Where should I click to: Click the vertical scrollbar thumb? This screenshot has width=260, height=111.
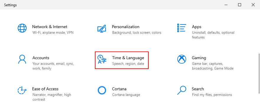point(259,73)
